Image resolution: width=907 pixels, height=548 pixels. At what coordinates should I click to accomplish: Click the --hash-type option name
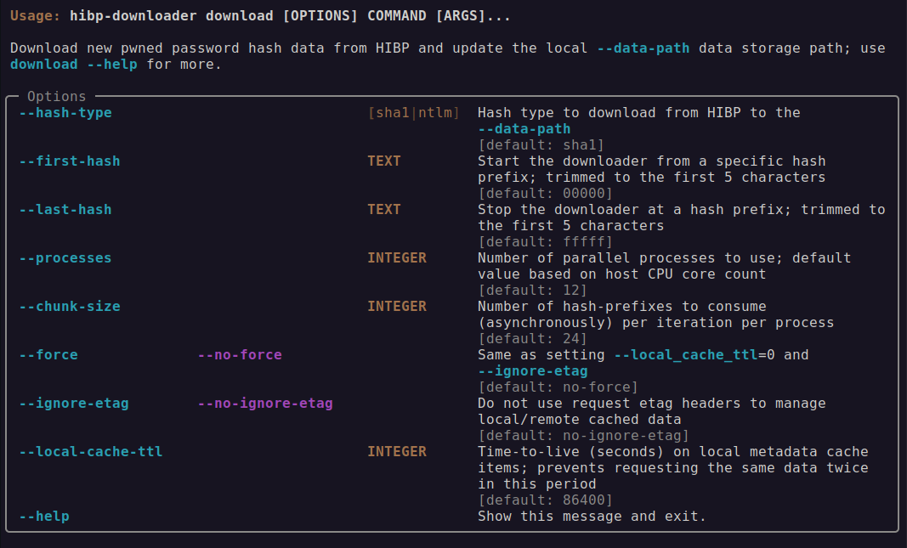pos(65,113)
